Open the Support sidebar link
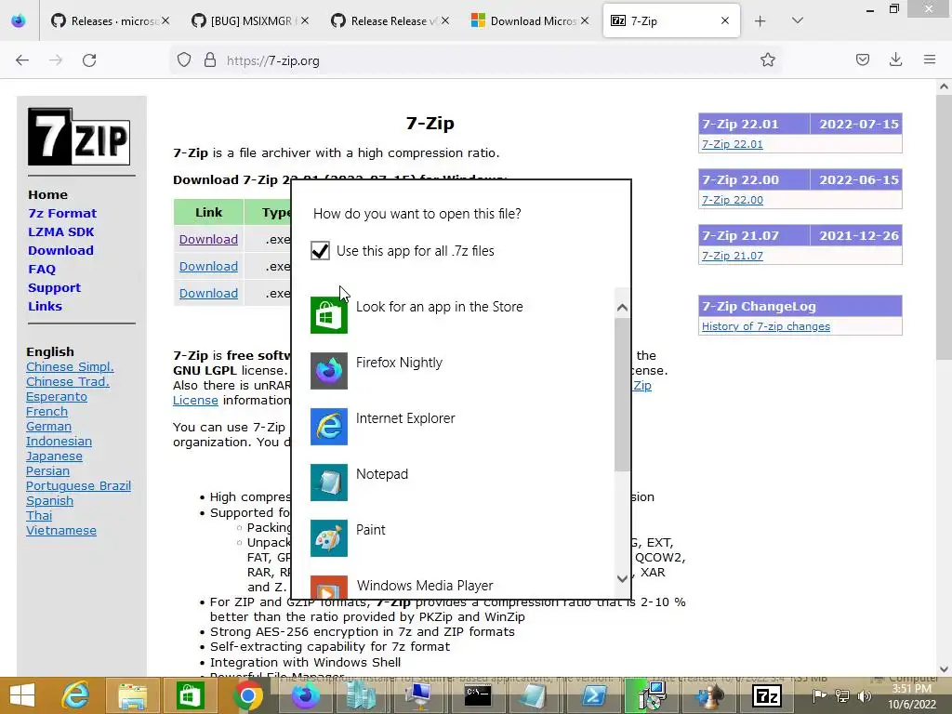Image resolution: width=952 pixels, height=714 pixels. (54, 288)
